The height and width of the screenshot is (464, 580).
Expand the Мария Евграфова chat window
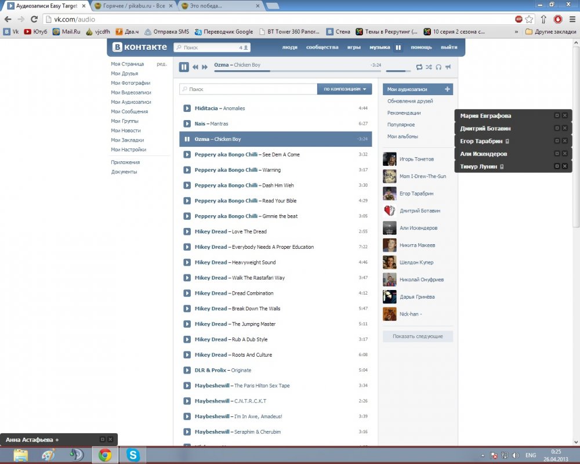tap(557, 115)
